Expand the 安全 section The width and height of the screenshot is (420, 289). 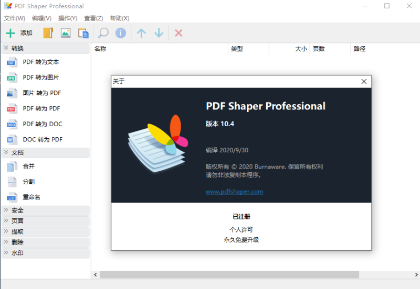click(46, 210)
